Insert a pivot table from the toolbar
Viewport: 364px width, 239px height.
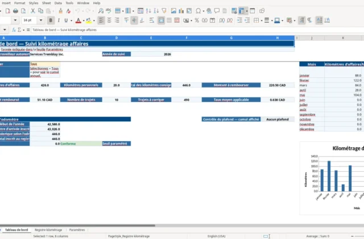(x=189, y=11)
